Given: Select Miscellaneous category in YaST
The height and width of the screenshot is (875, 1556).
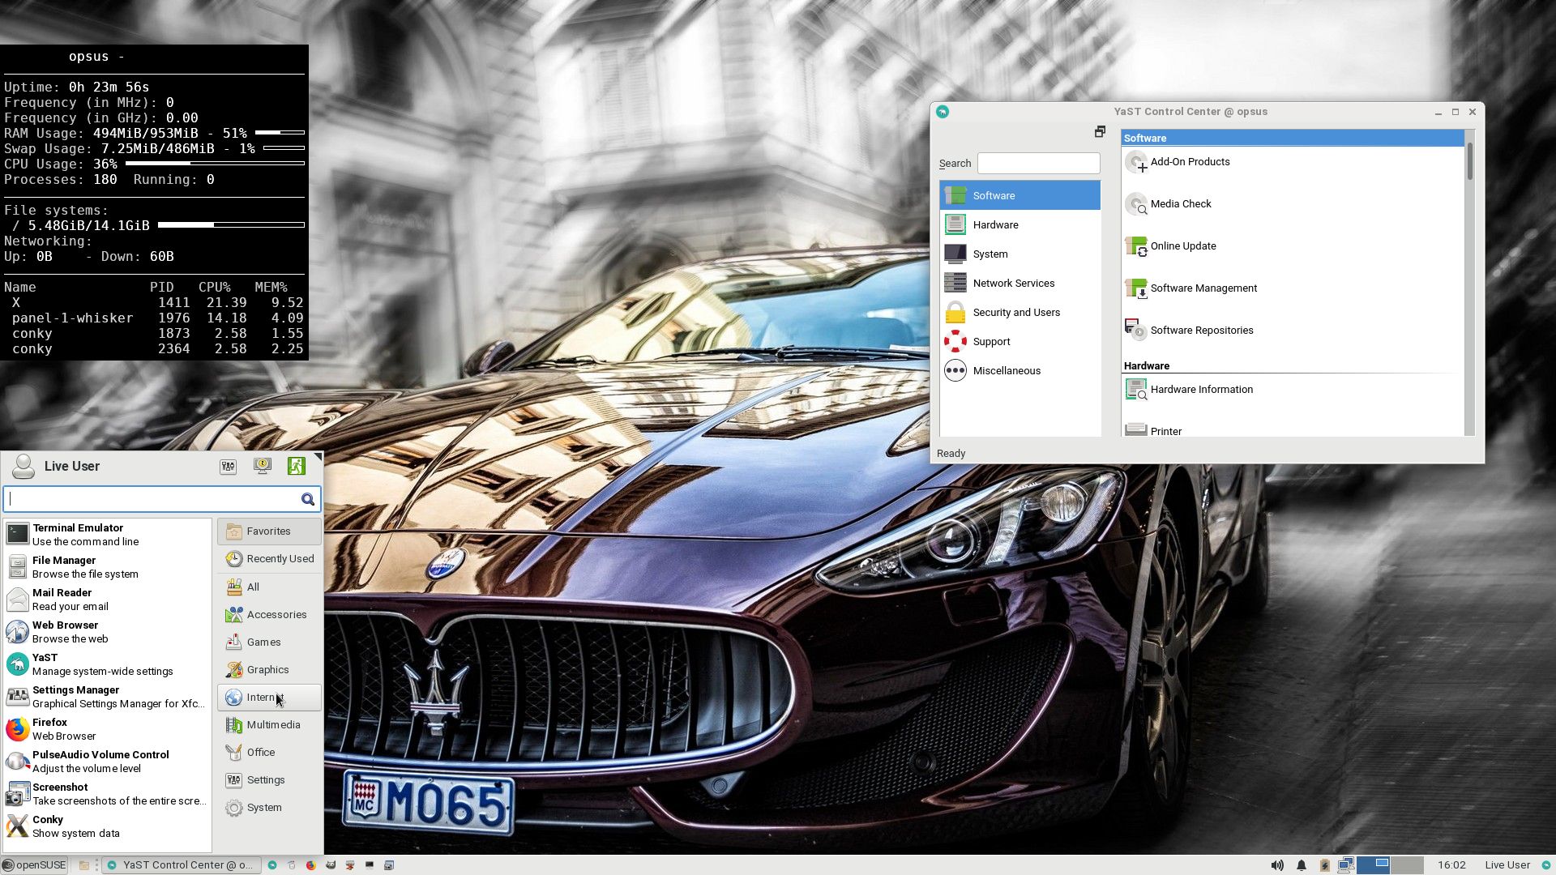Looking at the screenshot, I should 1020,370.
